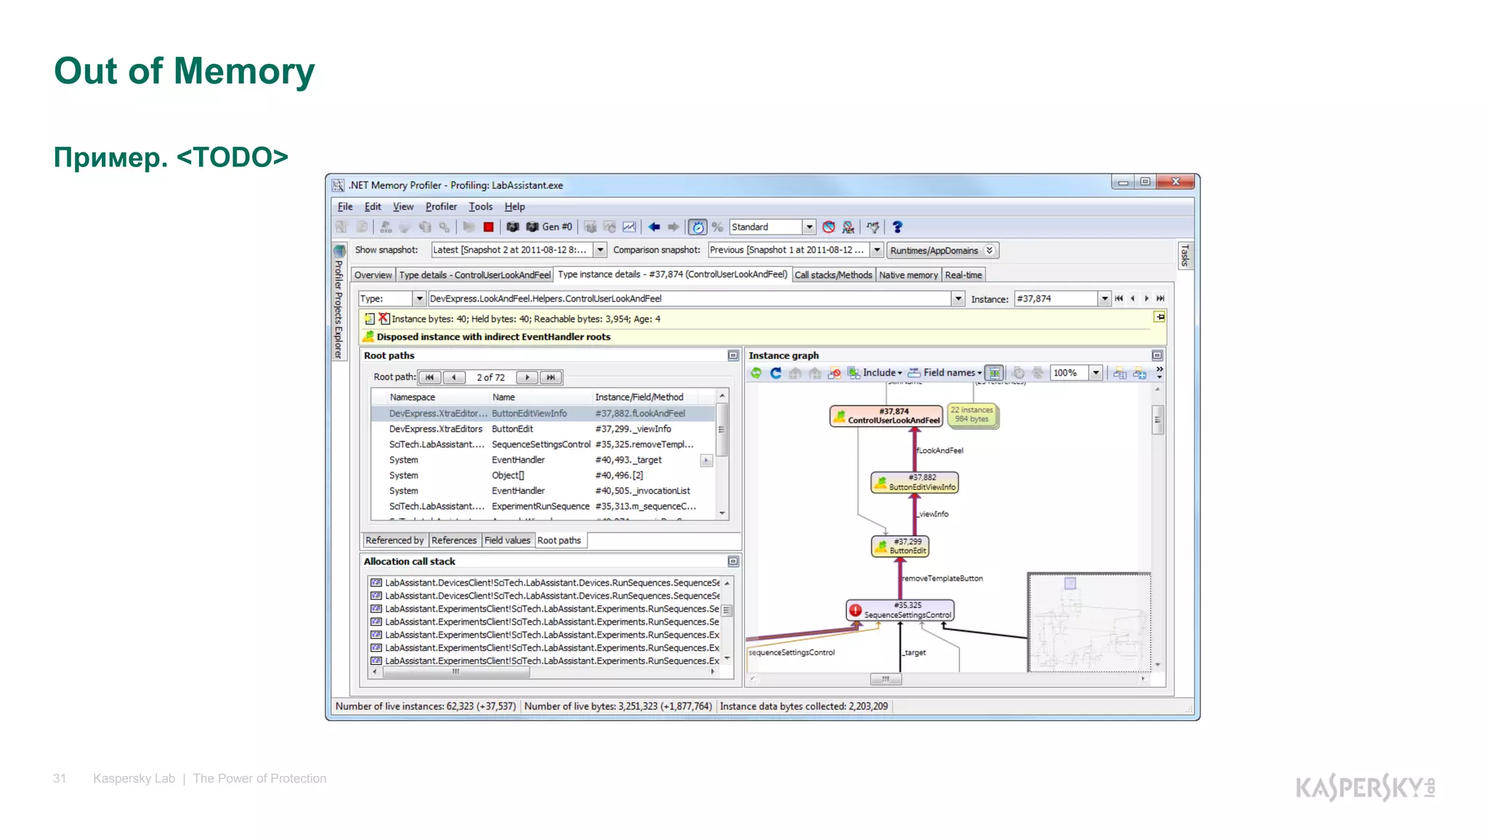Screen dimensions: 1488x837
Task: Open the 100% zoom level dropdown
Action: pyautogui.click(x=1096, y=373)
